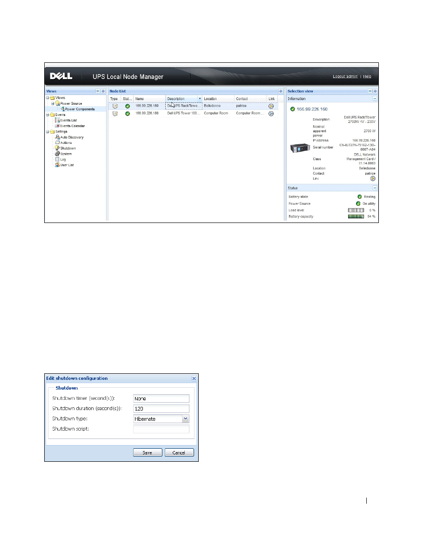This screenshot has height=533, width=444.
Task: Click Logout 'admin' link
Action: (x=345, y=76)
